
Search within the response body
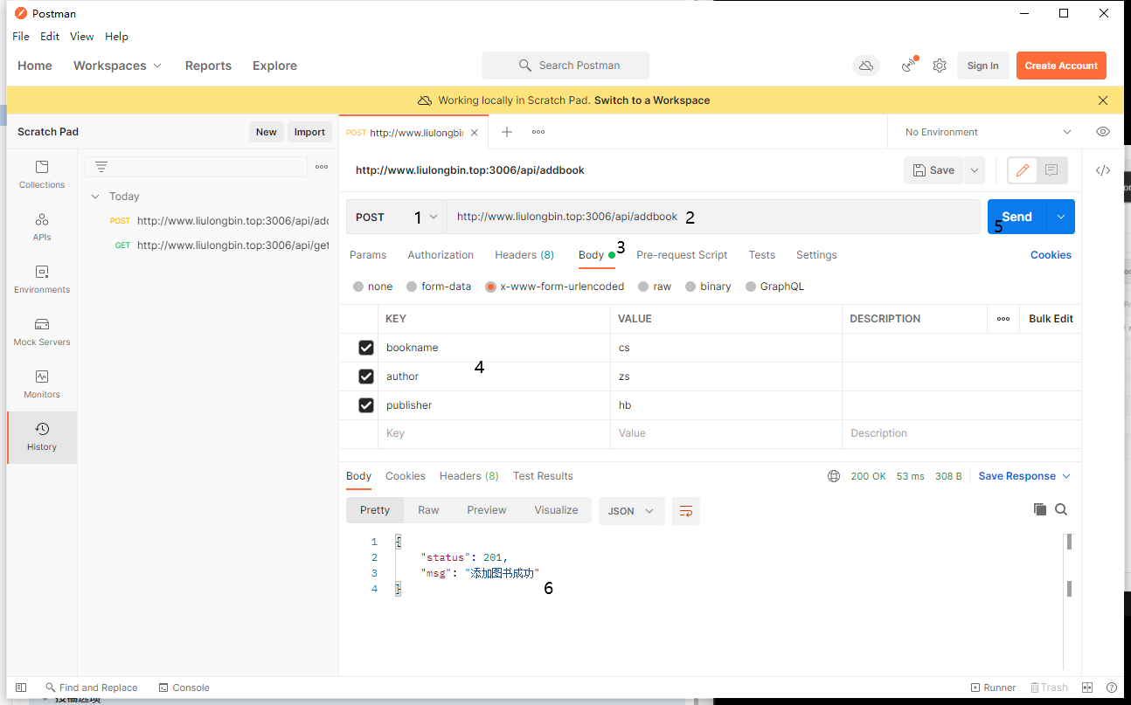1061,509
